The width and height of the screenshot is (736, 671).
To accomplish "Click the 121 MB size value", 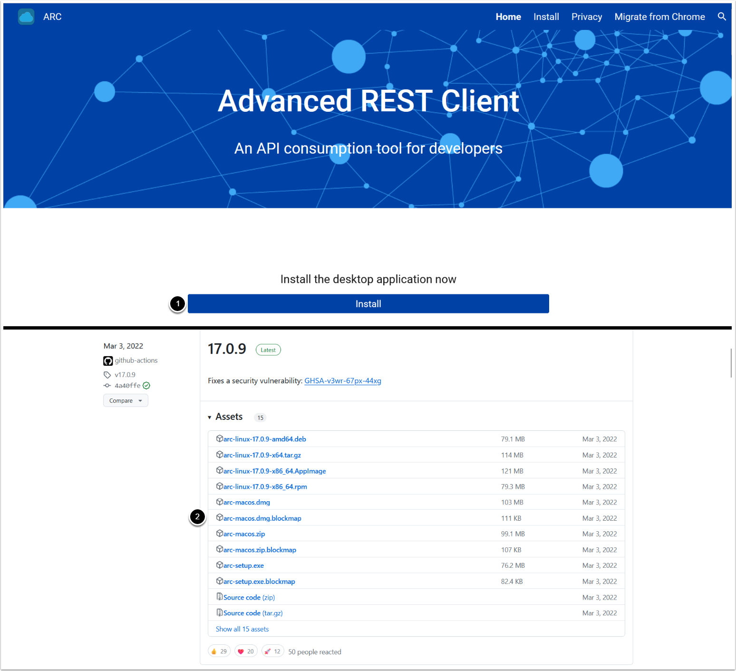I will (512, 471).
